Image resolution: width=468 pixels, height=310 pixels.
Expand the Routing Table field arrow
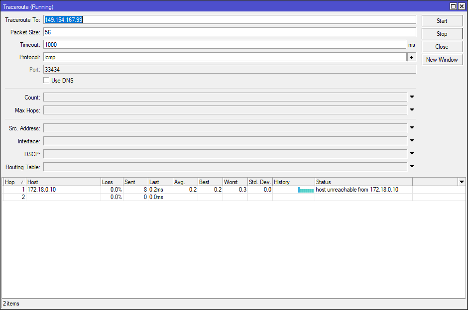[x=412, y=167]
